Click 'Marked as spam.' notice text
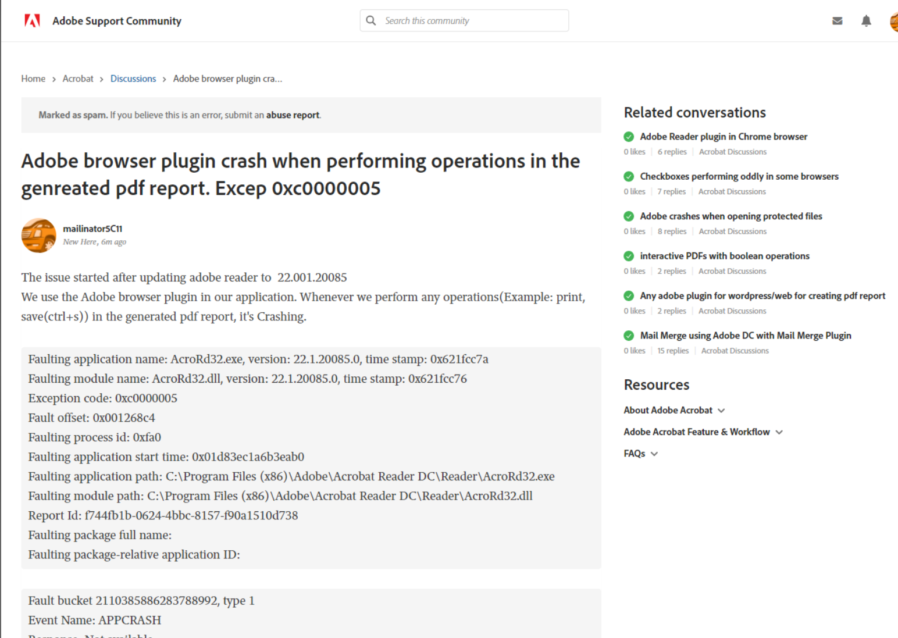Viewport: 898px width, 638px height. [x=73, y=115]
